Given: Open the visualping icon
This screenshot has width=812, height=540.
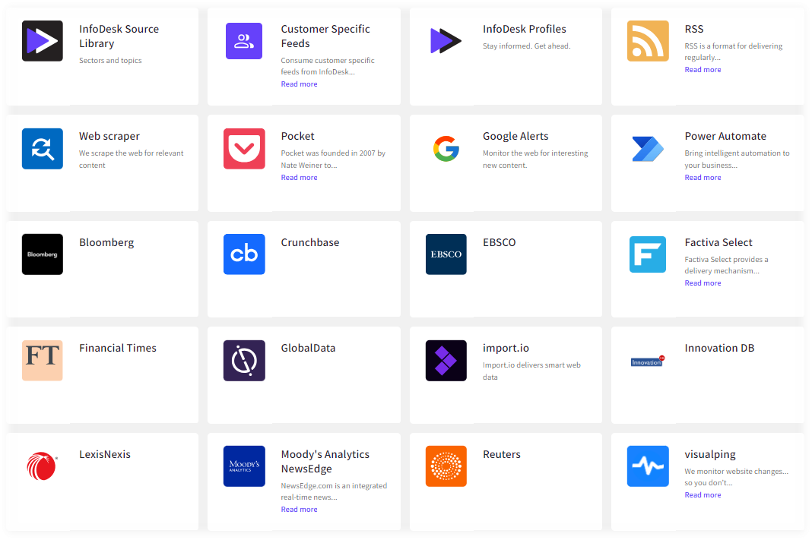Looking at the screenshot, I should tap(648, 466).
